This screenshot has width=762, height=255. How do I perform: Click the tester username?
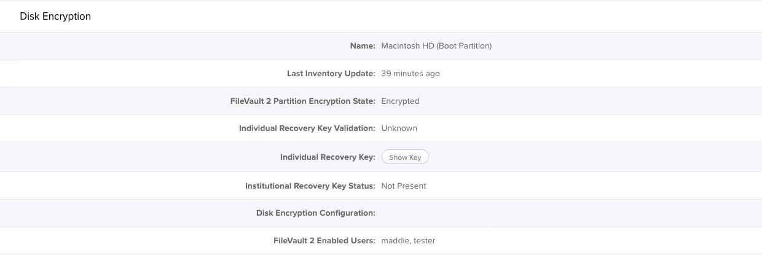click(x=425, y=241)
